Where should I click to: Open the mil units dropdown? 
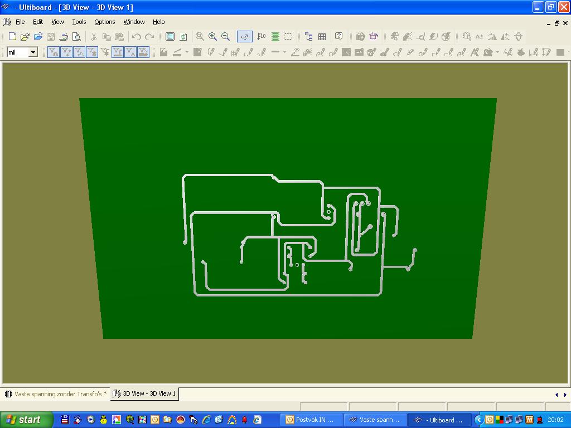coord(33,52)
